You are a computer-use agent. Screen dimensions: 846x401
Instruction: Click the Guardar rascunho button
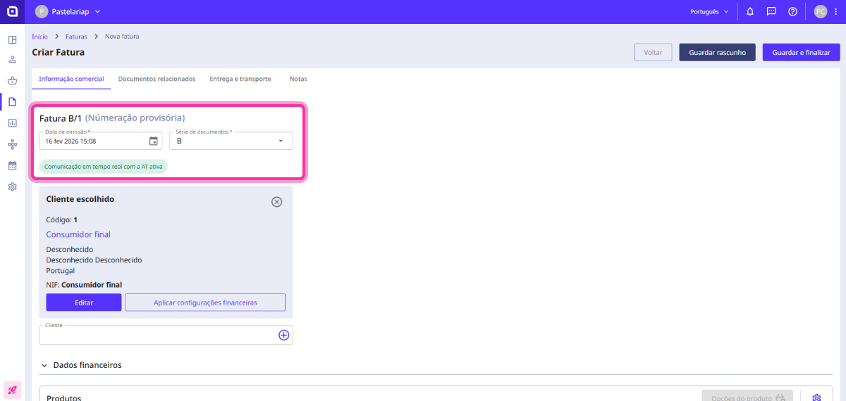(717, 52)
